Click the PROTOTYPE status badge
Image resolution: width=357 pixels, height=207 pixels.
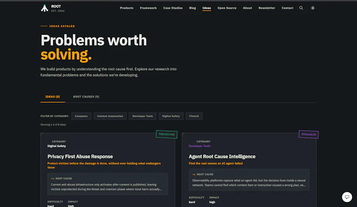pyautogui.click(x=166, y=134)
